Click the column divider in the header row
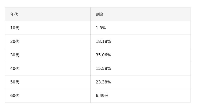 90,15
